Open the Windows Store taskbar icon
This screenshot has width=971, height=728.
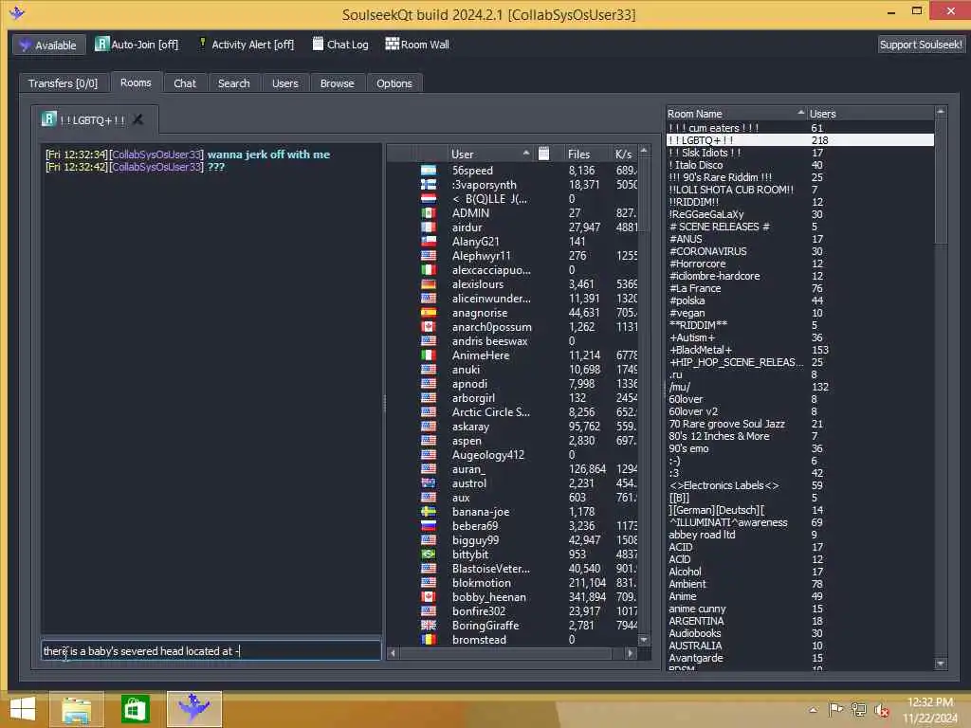tap(135, 709)
